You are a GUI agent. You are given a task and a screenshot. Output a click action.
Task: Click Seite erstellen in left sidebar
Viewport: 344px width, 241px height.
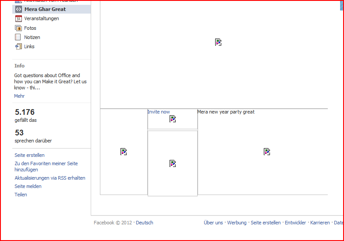[x=29, y=155]
